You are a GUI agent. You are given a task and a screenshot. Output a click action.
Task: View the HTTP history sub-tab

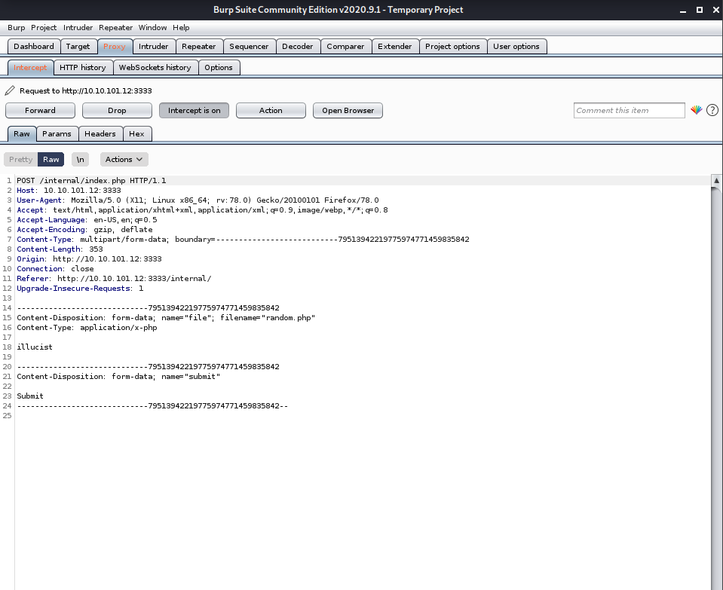click(82, 68)
